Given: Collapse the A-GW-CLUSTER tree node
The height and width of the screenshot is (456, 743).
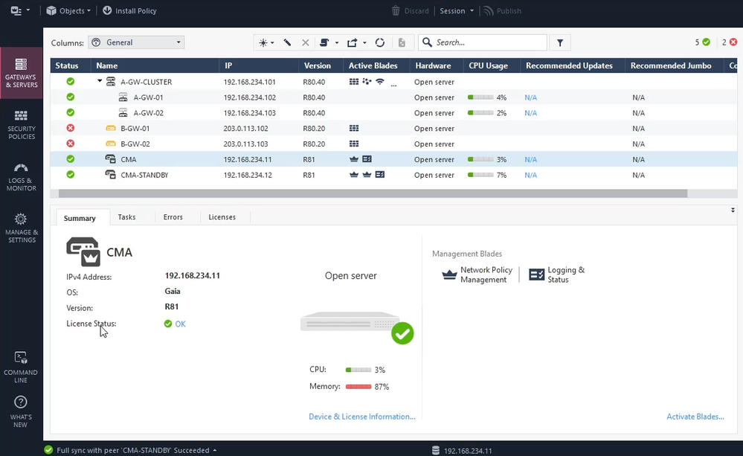Looking at the screenshot, I should pyautogui.click(x=100, y=81).
